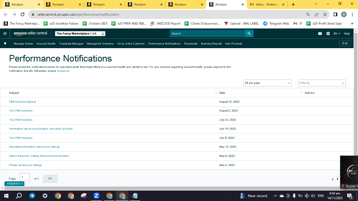Click the contact us link

point(63,71)
